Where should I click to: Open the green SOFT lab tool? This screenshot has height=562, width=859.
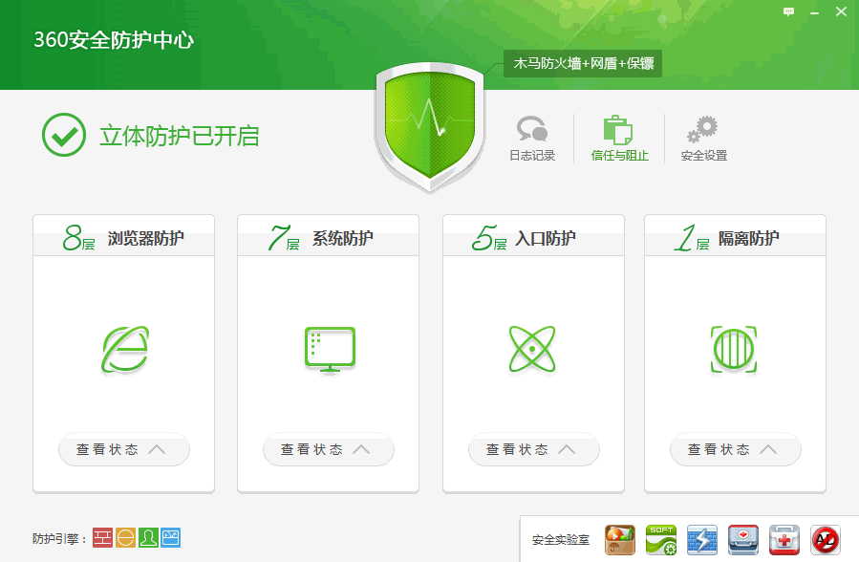click(x=661, y=540)
